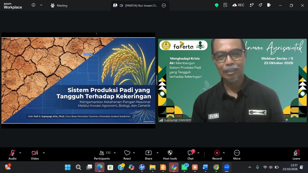Screen dimensions: 308x173
Task: Click the cloud REC recording indicator
Action: [238, 5]
